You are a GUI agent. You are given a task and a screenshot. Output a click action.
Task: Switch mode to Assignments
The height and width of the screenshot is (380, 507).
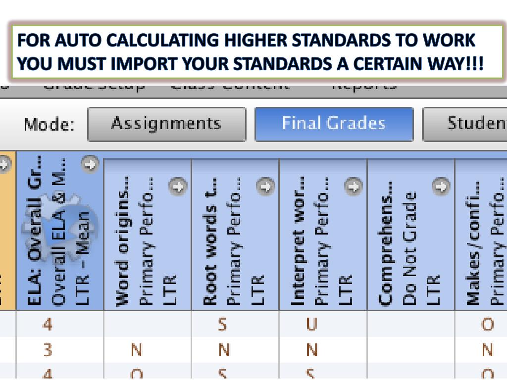pyautogui.click(x=166, y=124)
